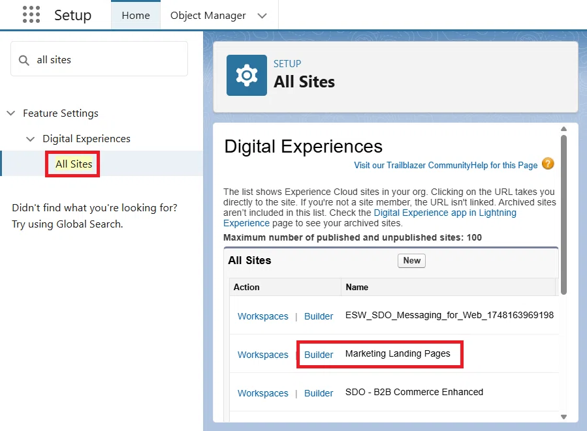Visit the Trailblazer Community link
The width and height of the screenshot is (587, 431).
tap(412, 165)
